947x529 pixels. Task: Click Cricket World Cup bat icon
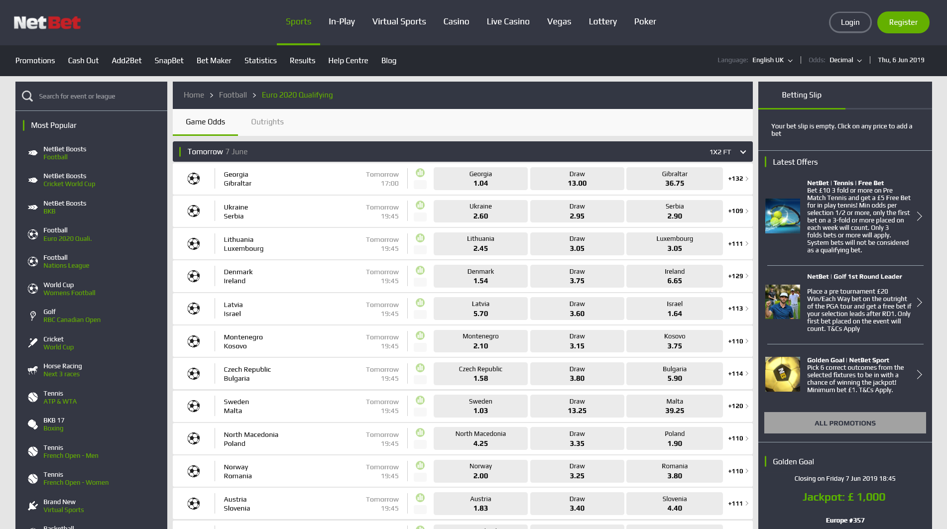coord(33,343)
